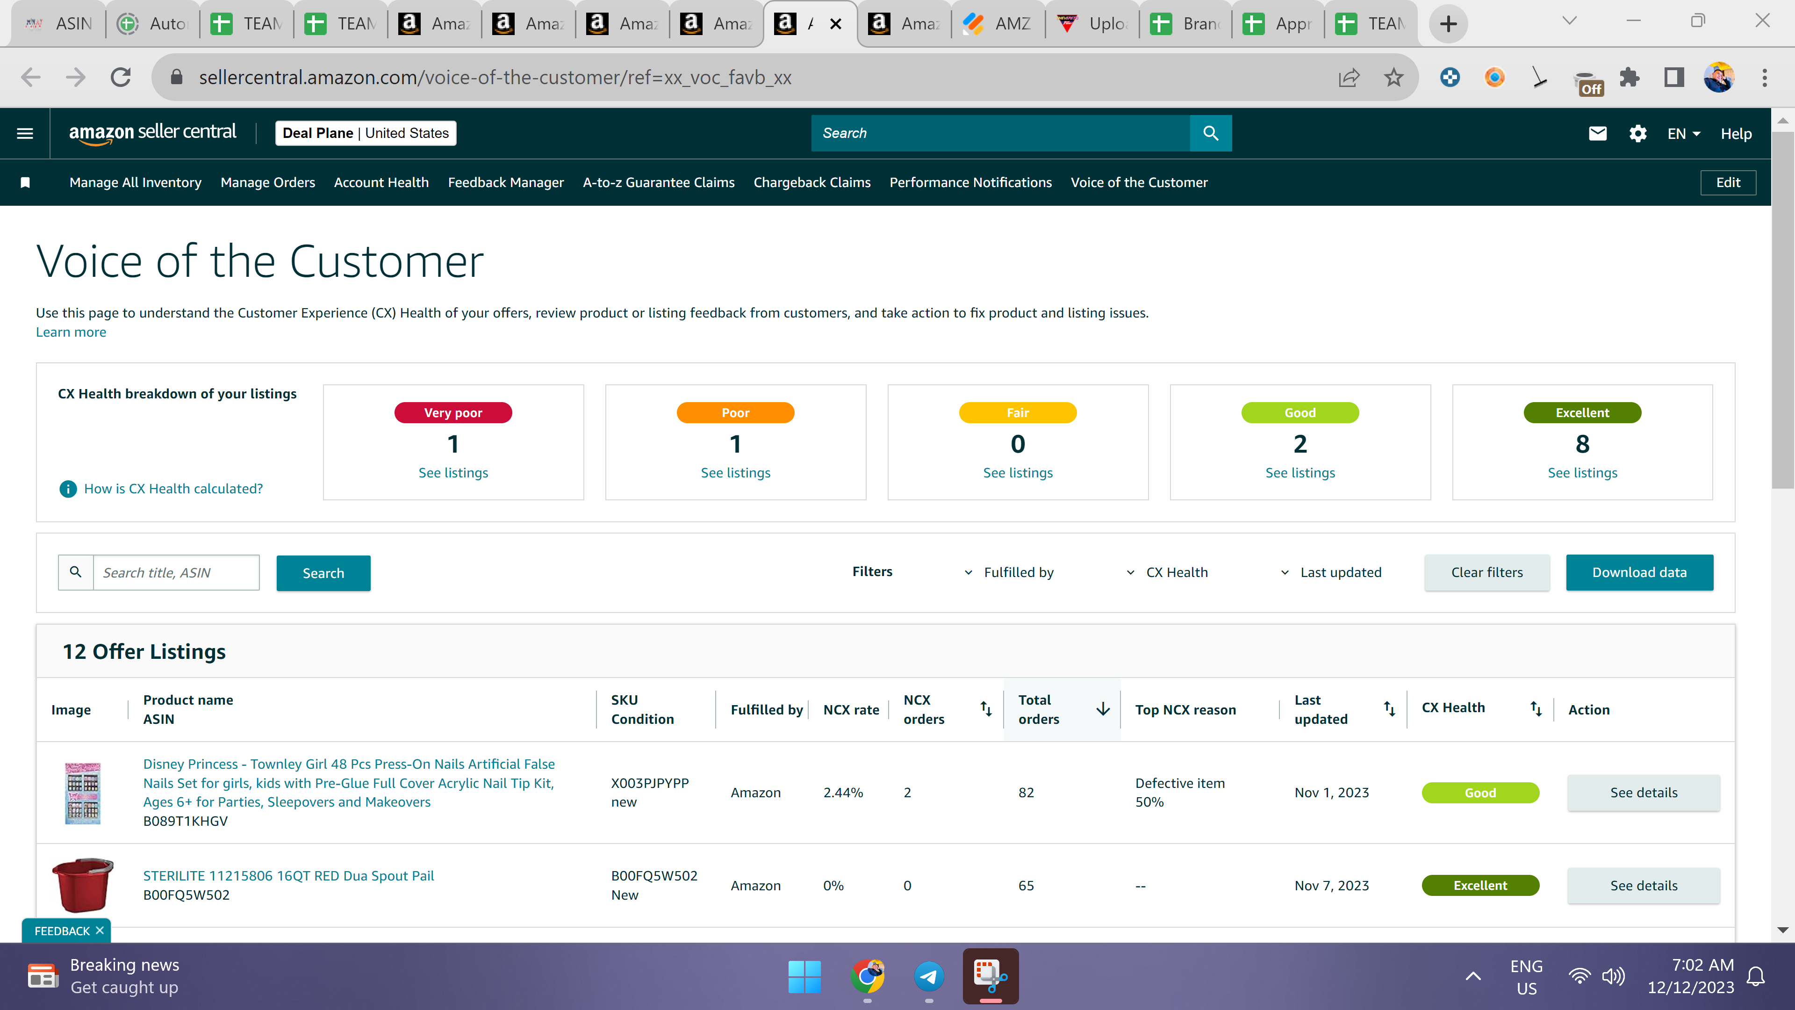Image resolution: width=1795 pixels, height=1010 pixels.
Task: Click the magnifier icon in title search box
Action: (x=76, y=572)
